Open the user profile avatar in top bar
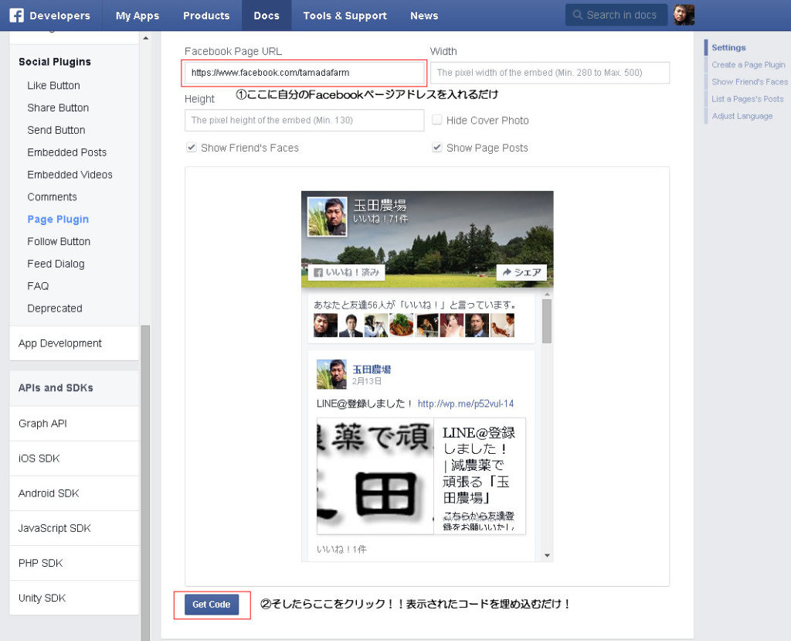The image size is (791, 641). pos(684,15)
